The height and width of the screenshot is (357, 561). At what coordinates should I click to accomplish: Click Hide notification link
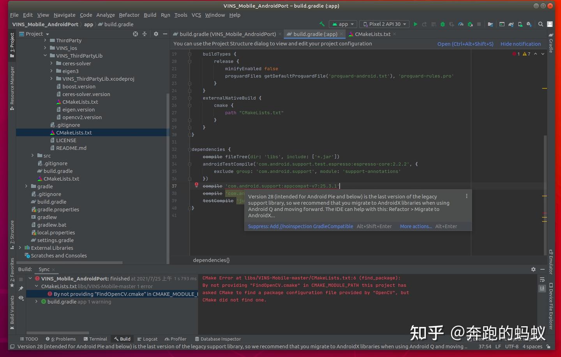pyautogui.click(x=520, y=44)
